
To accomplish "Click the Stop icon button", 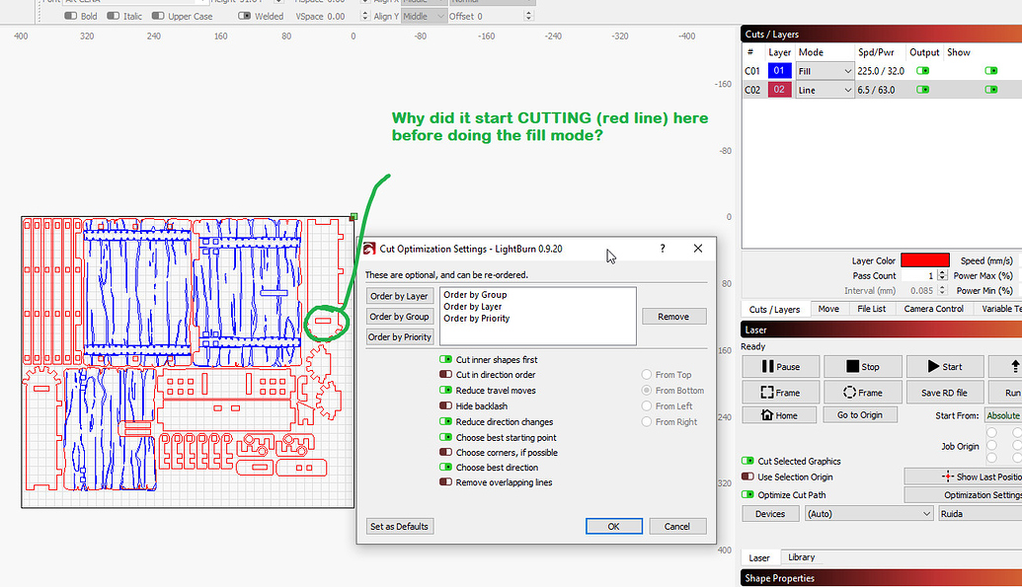I will click(x=862, y=366).
